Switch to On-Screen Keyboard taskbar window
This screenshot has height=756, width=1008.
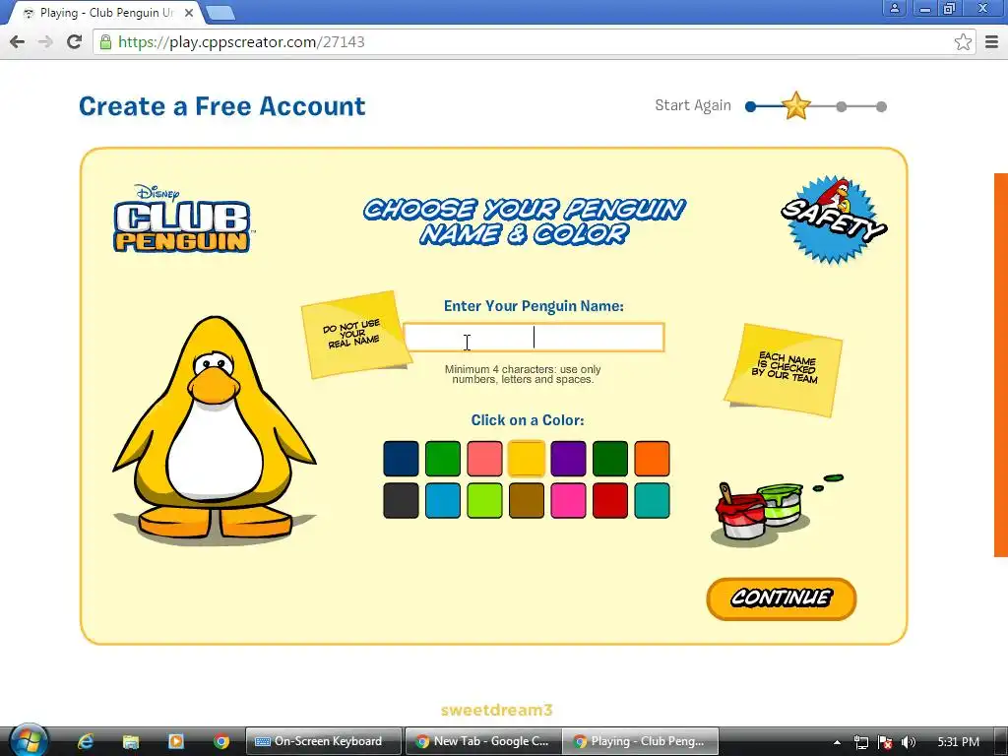tap(324, 741)
